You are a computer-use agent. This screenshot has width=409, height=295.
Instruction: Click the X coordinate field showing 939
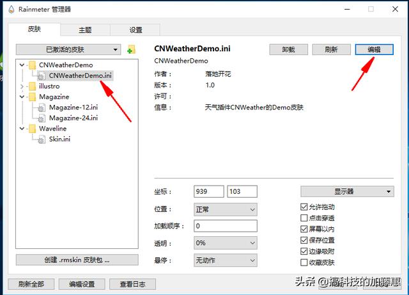(x=209, y=191)
